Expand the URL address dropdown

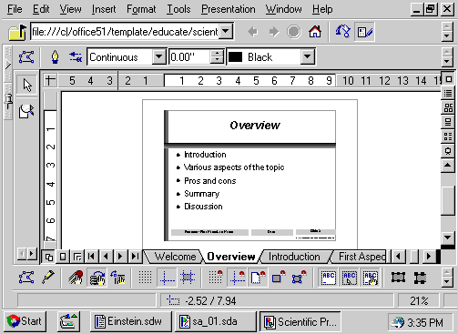tap(226, 31)
